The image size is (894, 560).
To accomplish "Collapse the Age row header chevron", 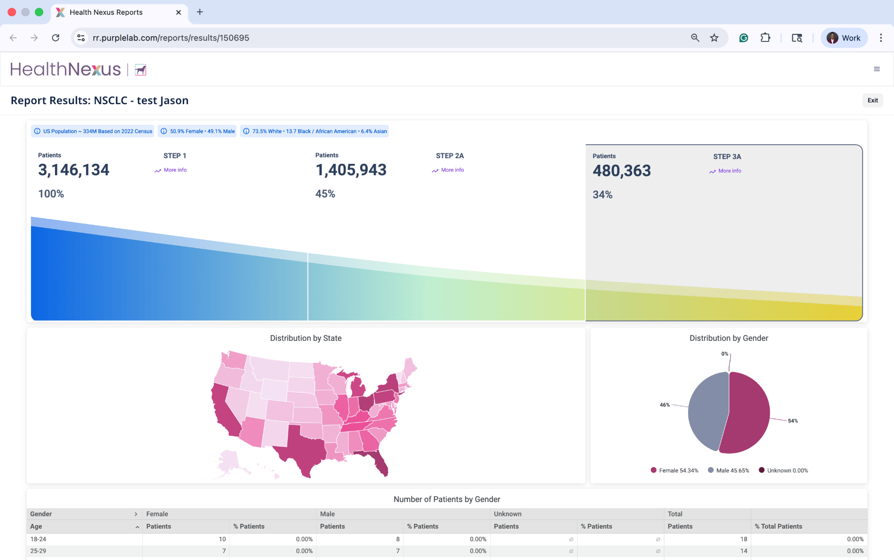I will 137,527.
